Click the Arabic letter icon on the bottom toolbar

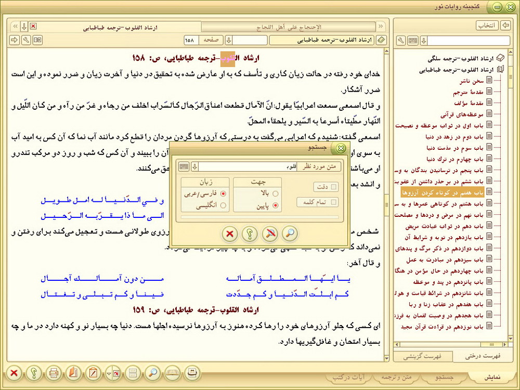point(192,373)
